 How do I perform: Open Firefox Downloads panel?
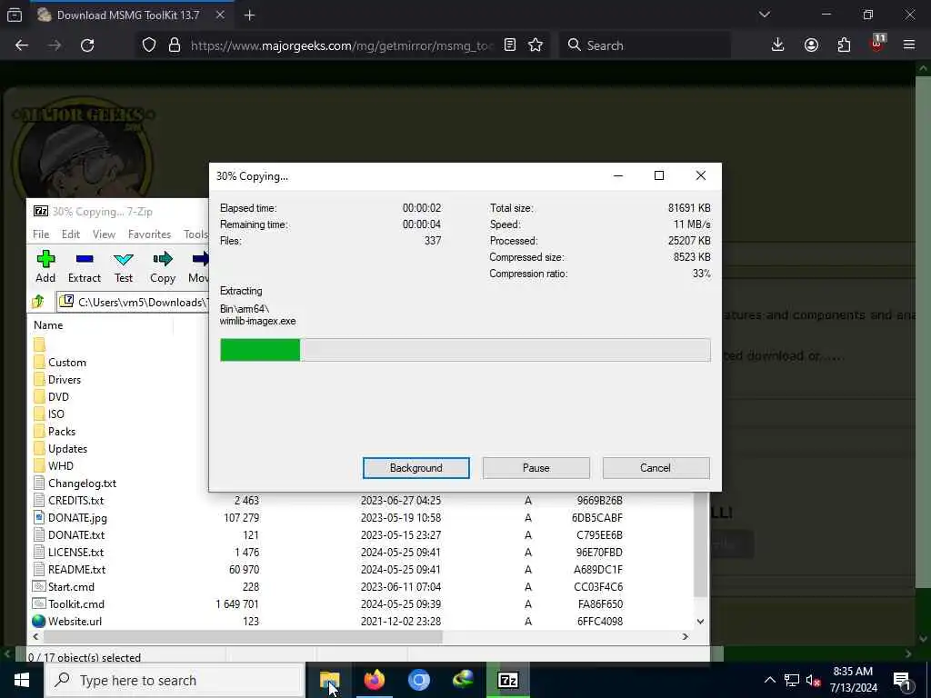tap(778, 45)
